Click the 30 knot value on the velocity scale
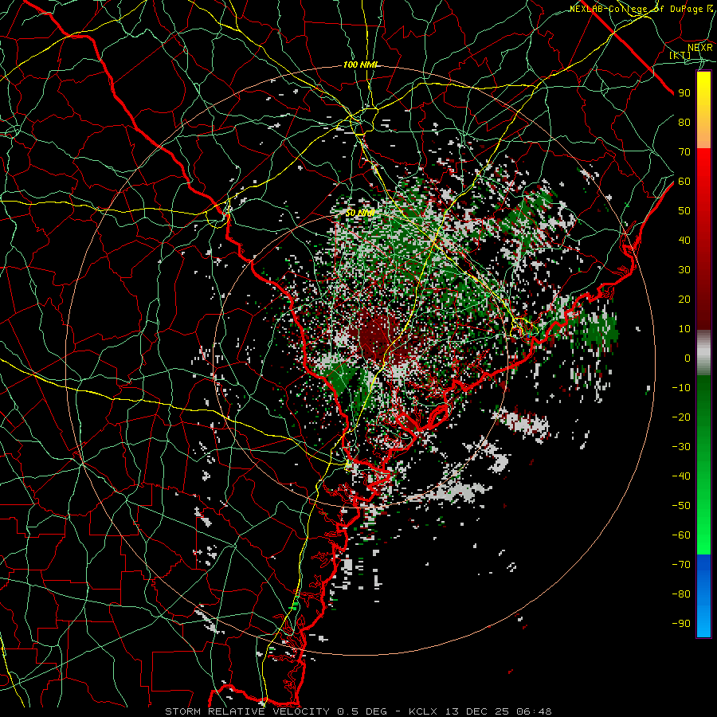This screenshot has width=717, height=717. click(684, 269)
